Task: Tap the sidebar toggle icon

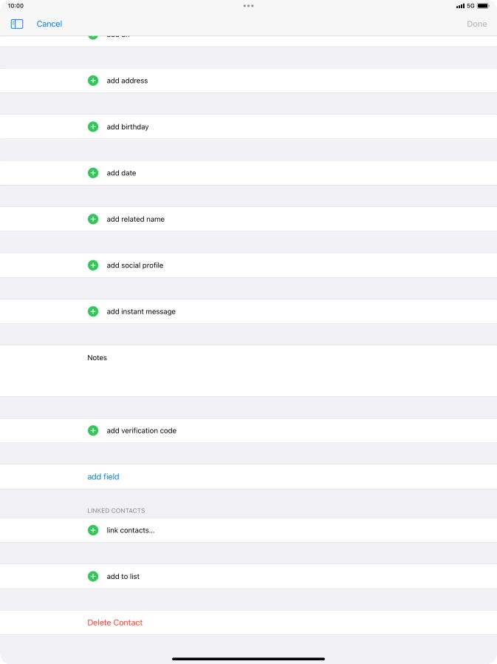Action: 17,24
